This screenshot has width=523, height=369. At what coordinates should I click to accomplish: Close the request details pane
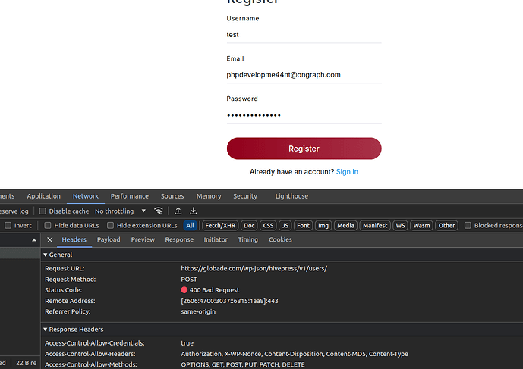pyautogui.click(x=50, y=240)
